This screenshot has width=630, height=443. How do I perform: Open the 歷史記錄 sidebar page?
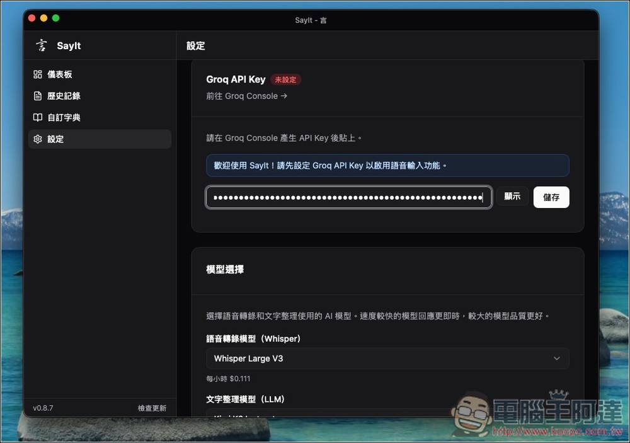click(x=100, y=96)
